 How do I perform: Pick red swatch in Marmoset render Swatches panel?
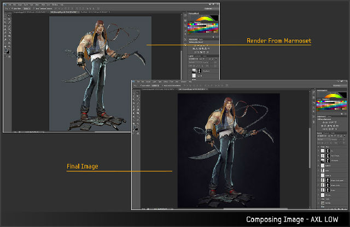[x=189, y=24]
